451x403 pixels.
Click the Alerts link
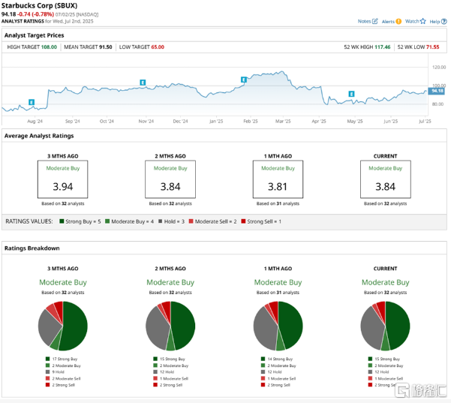click(388, 22)
